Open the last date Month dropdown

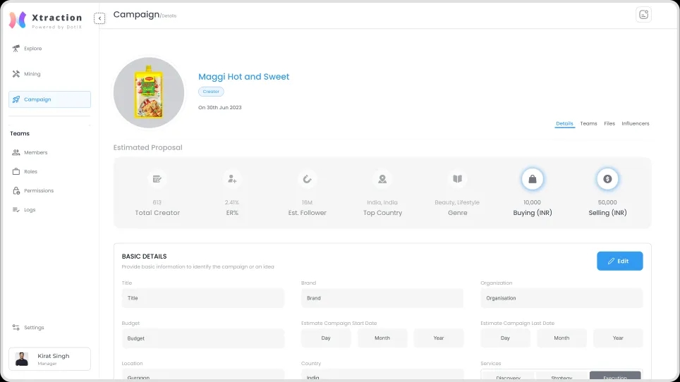(561, 338)
